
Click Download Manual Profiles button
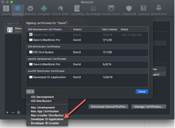[x=108, y=107]
